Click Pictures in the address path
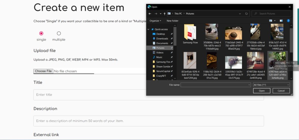 190,14
